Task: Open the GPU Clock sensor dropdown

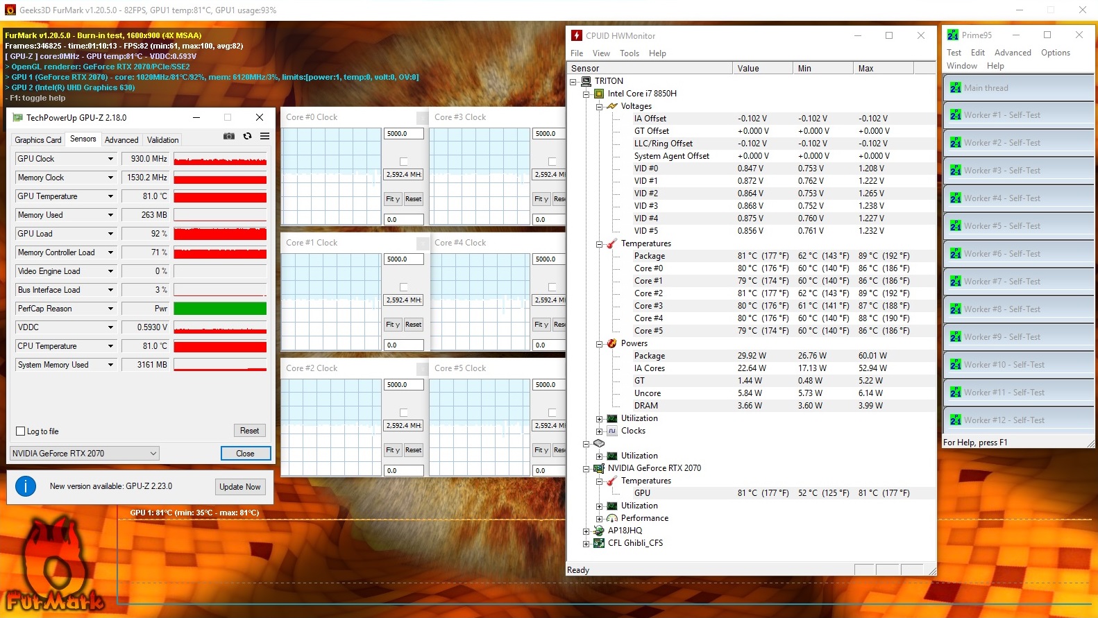Action: click(110, 159)
